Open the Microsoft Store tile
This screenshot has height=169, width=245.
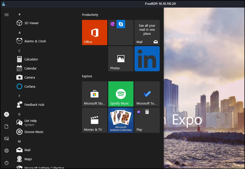coord(95,94)
